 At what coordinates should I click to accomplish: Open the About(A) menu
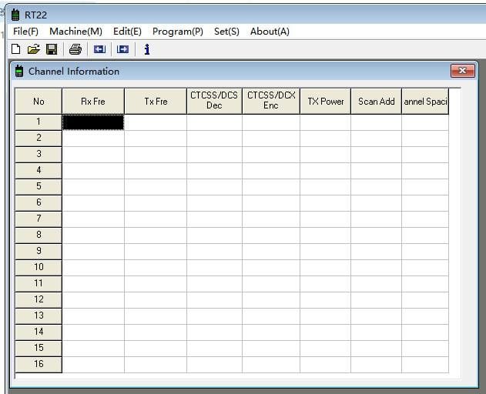coord(270,32)
